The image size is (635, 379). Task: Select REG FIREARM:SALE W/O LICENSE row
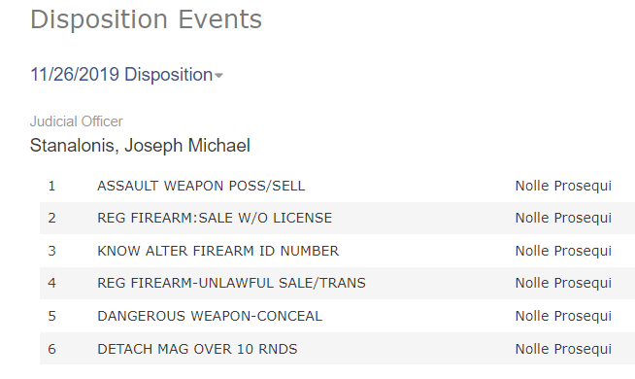[337, 218]
